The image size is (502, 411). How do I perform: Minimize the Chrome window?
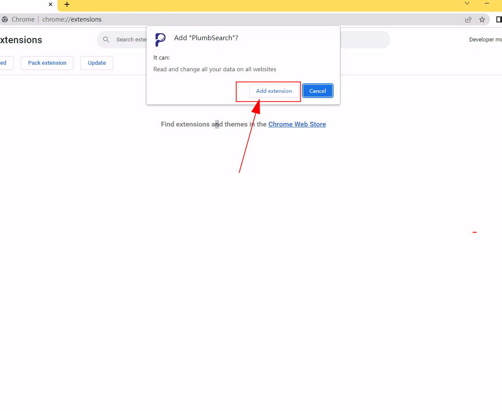(x=487, y=3)
